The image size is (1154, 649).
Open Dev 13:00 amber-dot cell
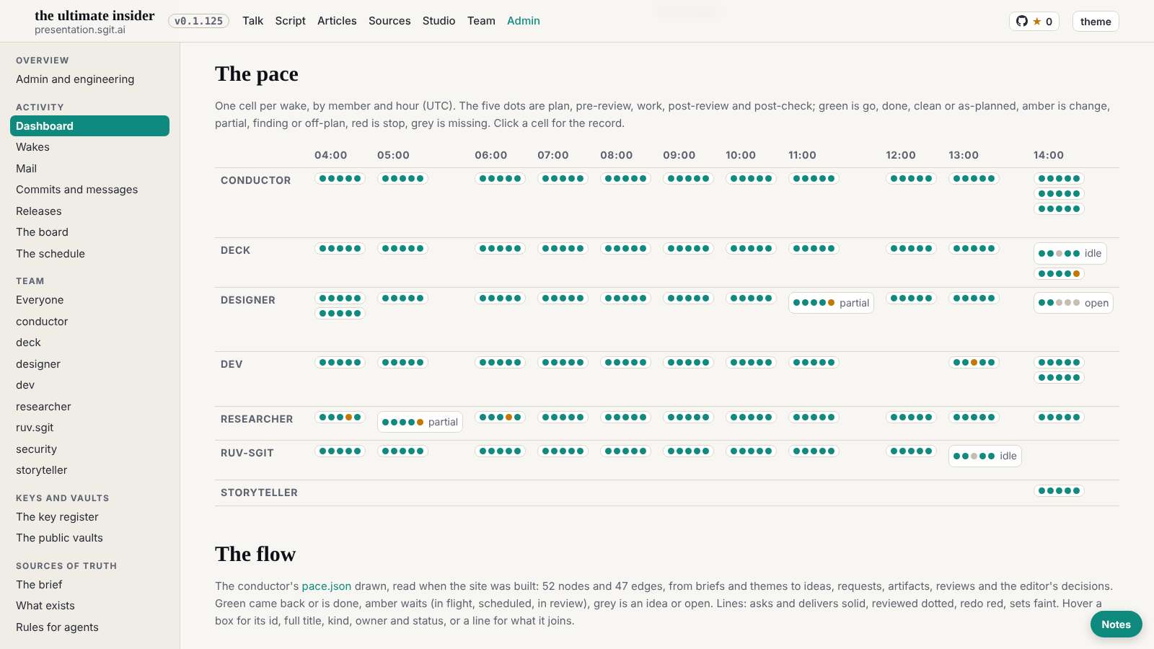(974, 363)
